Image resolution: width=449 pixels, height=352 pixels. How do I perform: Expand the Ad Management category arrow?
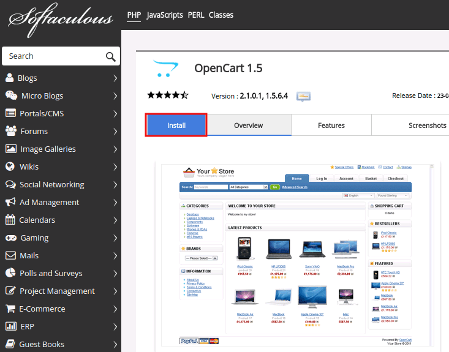coord(115,203)
